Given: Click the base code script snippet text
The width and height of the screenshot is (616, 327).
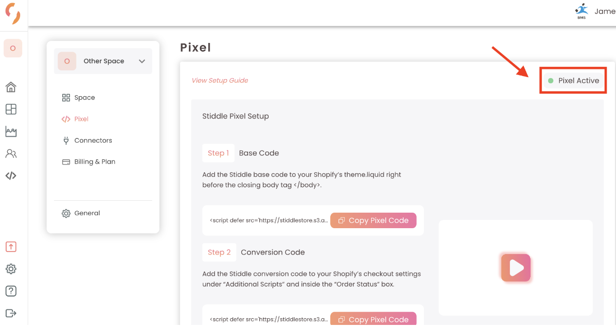Looking at the screenshot, I should click(268, 220).
